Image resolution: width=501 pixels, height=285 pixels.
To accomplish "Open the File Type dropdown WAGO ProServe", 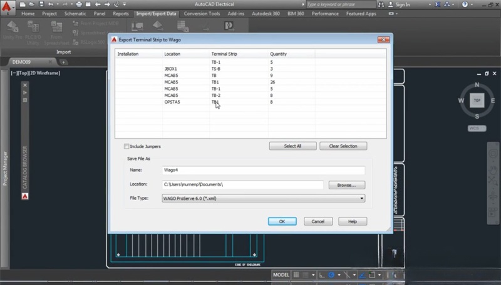I will pos(263,198).
